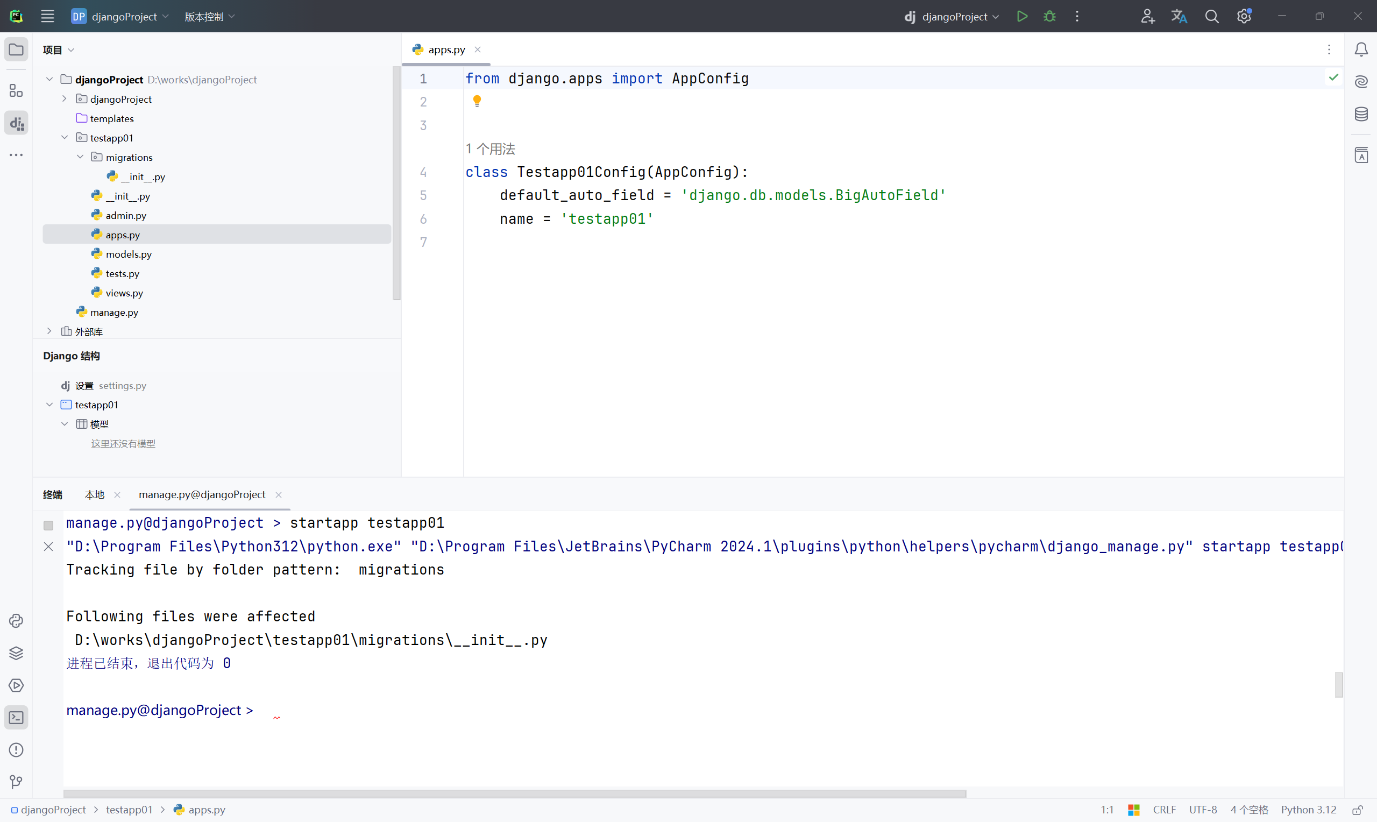This screenshot has width=1377, height=822.
Task: Open Python Console tool window
Action: point(16,620)
